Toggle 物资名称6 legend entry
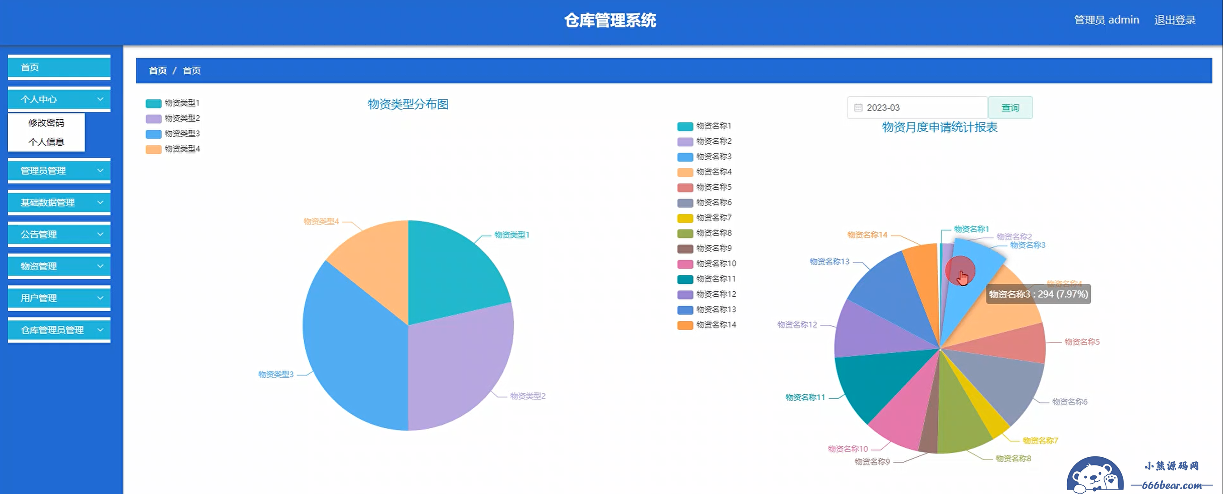The width and height of the screenshot is (1223, 494). (x=704, y=202)
